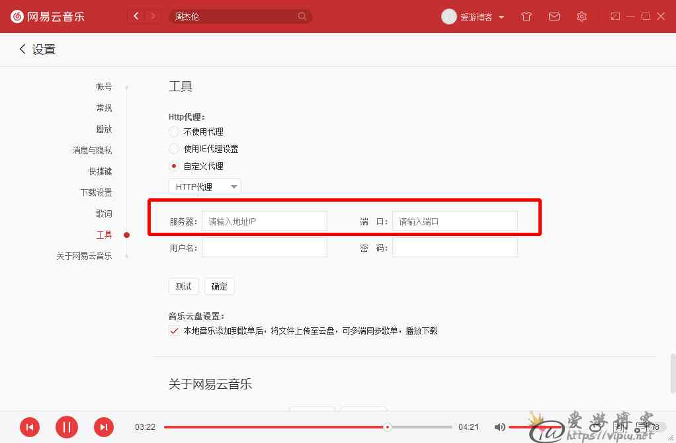Go to 常规 settings section
The image size is (676, 443).
tap(104, 108)
